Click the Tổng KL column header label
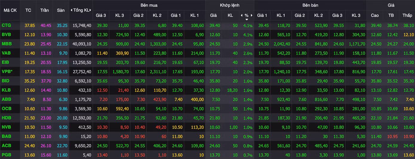This screenshot has height=159, width=415. 81,10
